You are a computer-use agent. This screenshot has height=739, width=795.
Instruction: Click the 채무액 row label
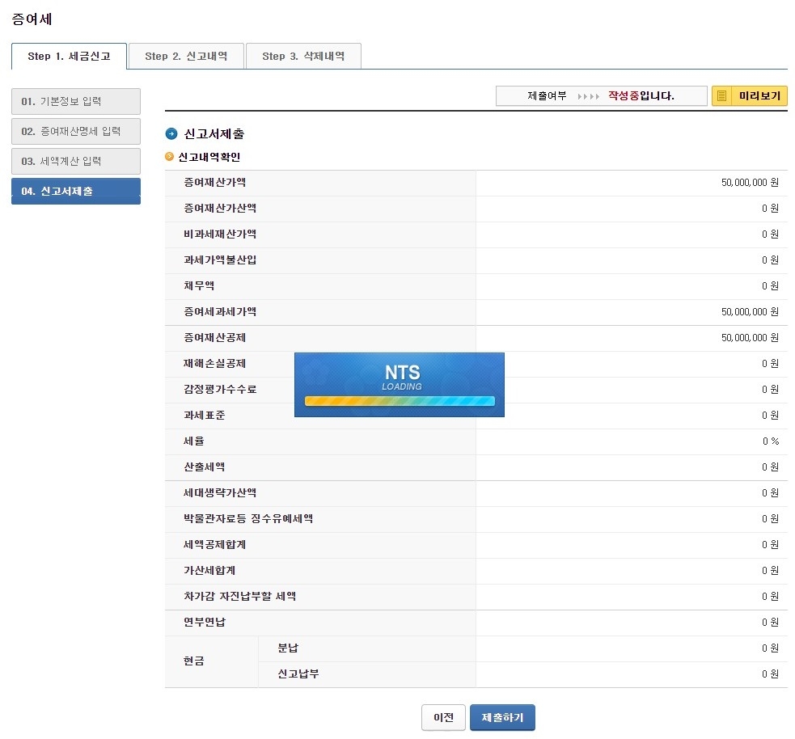click(199, 286)
